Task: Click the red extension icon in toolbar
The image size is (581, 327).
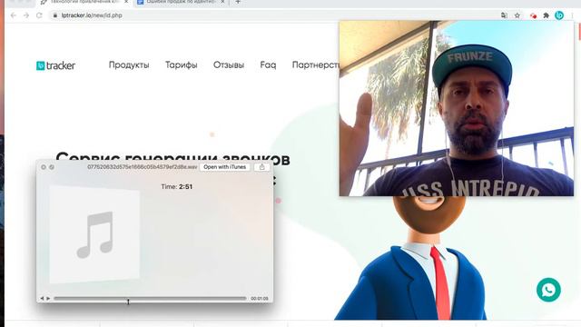Action: [533, 15]
